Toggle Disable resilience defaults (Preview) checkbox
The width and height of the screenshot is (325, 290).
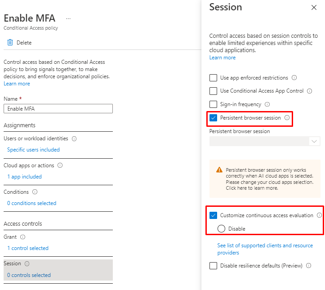[x=214, y=266]
